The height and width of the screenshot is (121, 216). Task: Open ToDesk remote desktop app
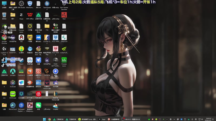(x=21, y=84)
